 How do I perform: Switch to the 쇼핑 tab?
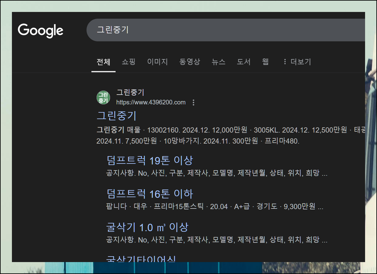pos(128,62)
